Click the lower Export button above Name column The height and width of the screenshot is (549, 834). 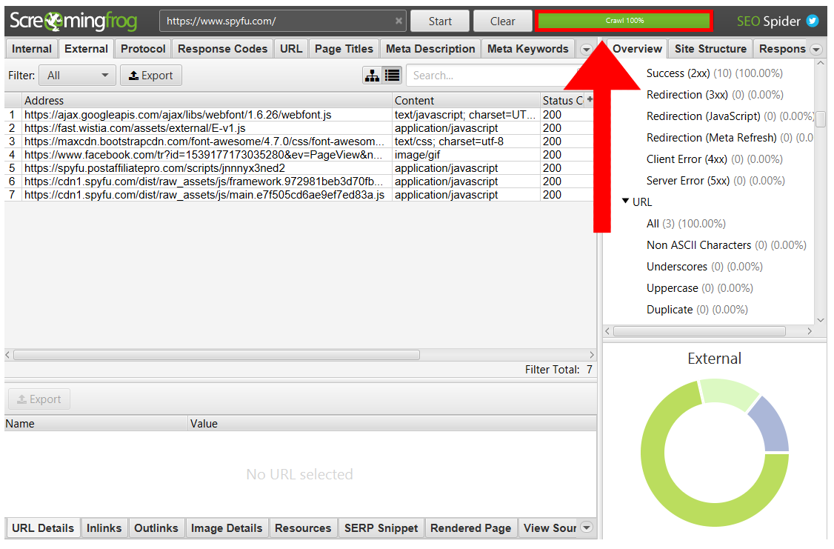click(x=39, y=399)
